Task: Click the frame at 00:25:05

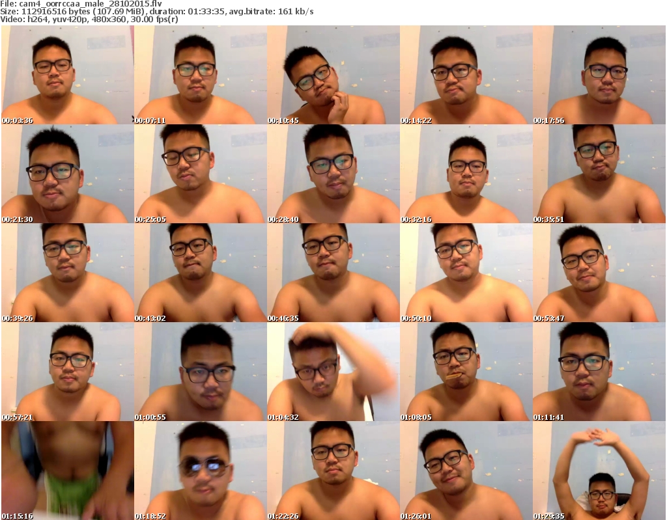Action: [x=201, y=174]
